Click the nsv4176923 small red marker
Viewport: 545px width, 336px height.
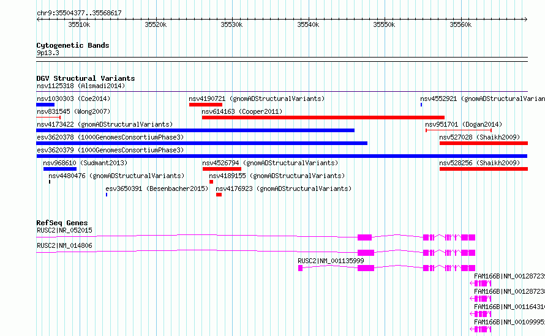tap(219, 195)
